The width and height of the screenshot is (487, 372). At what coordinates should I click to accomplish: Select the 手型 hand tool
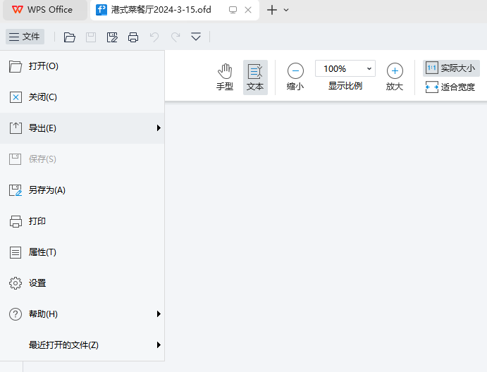coord(225,77)
